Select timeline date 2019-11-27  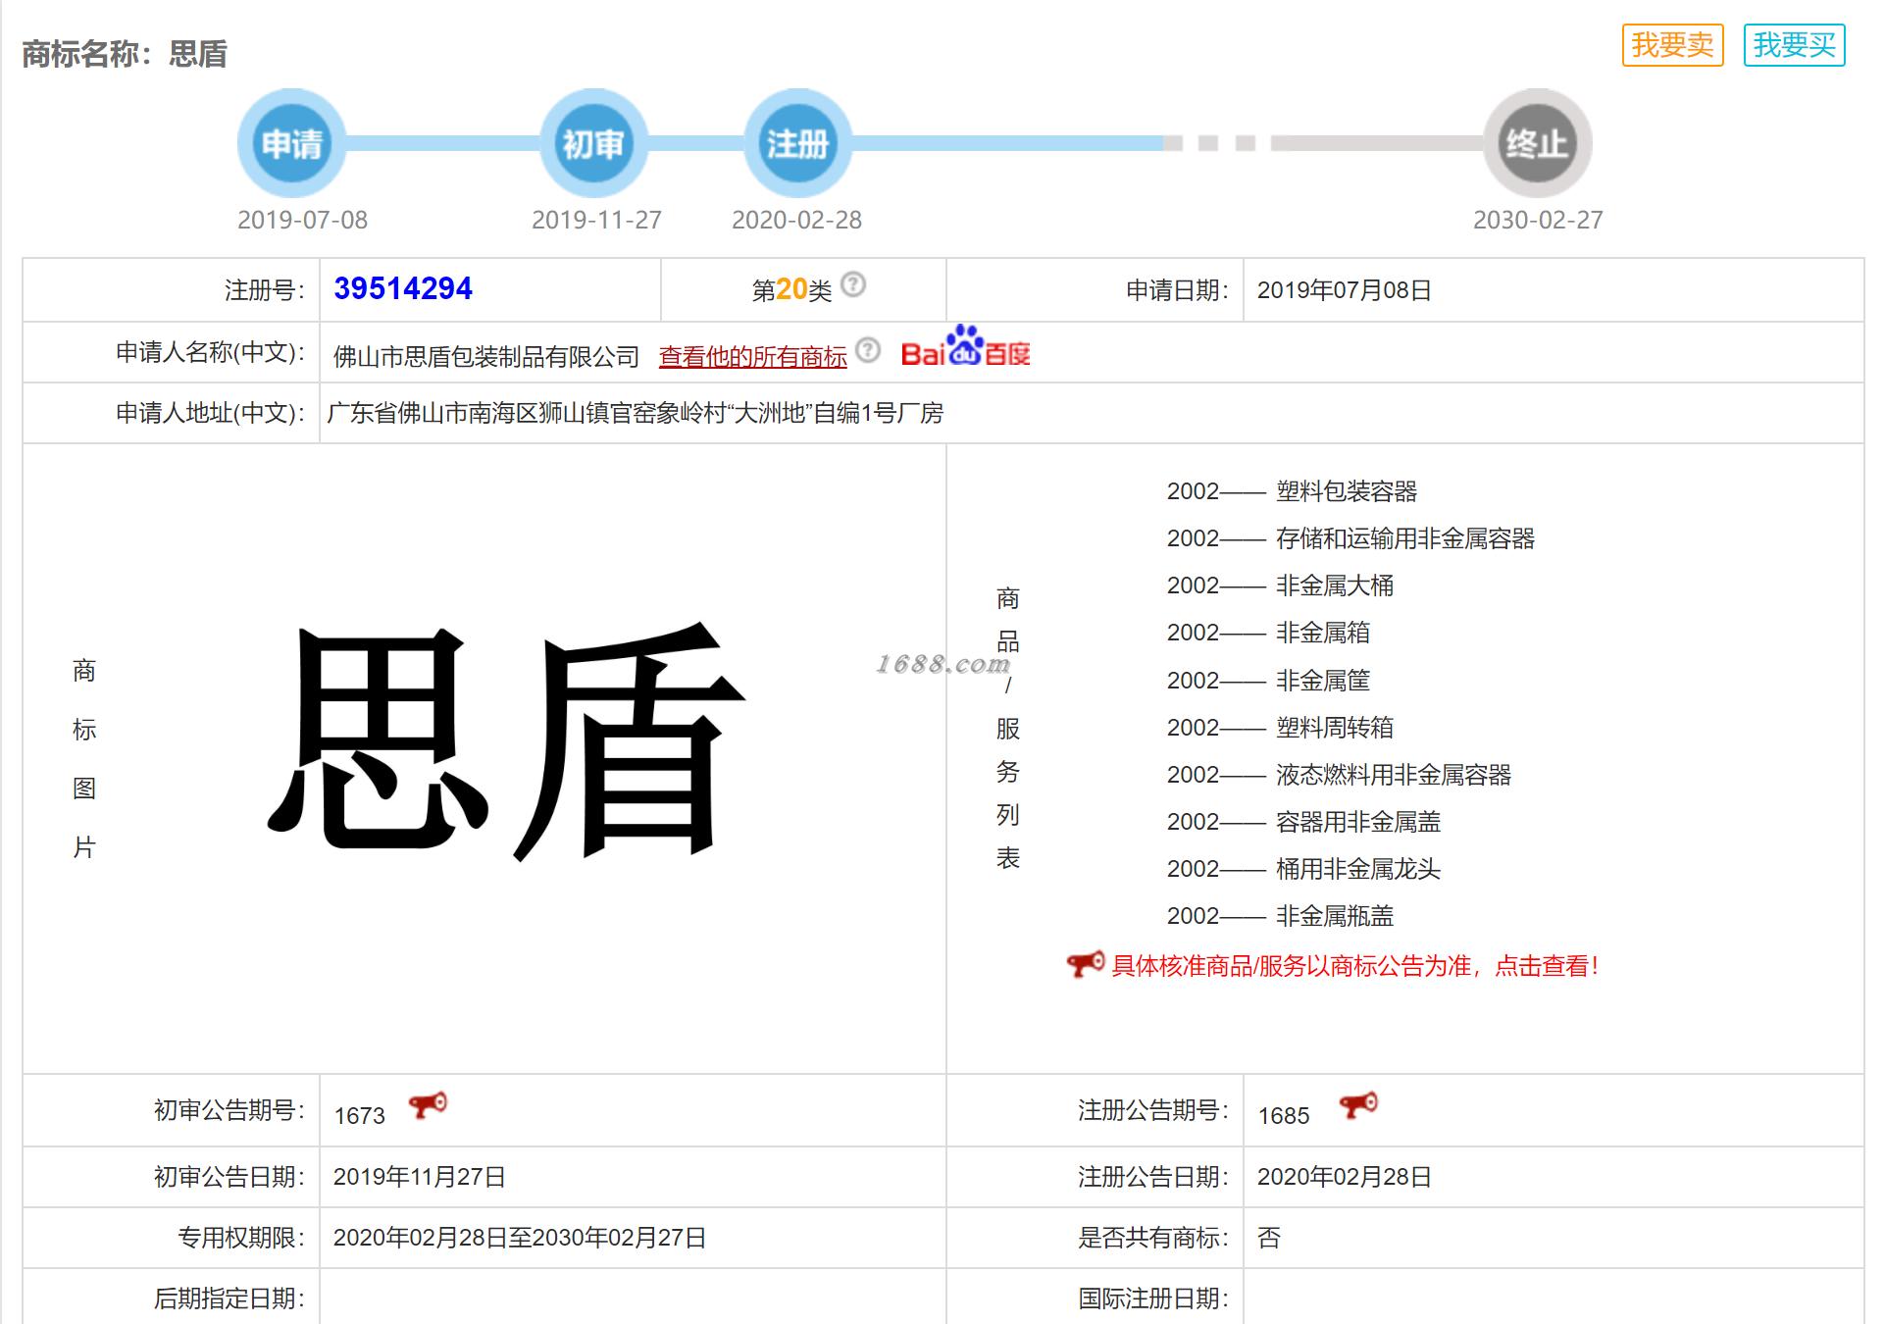(596, 220)
